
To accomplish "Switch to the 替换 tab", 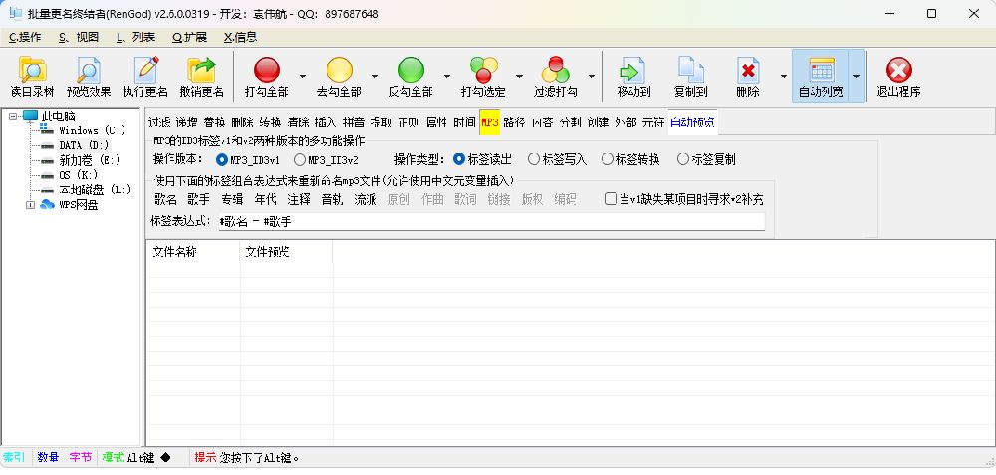I will tap(215, 122).
